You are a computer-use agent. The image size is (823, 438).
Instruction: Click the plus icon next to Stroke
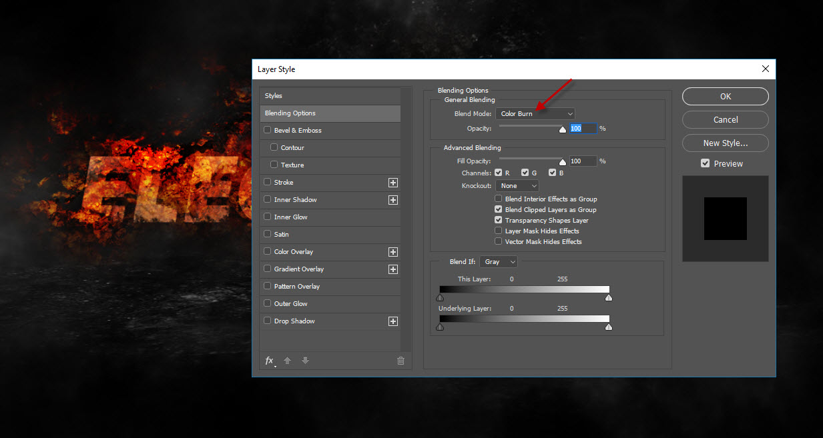(393, 183)
